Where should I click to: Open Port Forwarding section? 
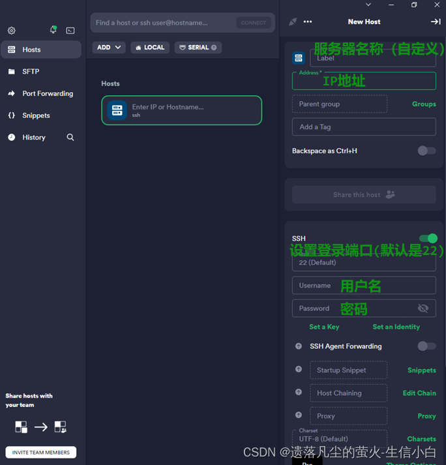pos(47,94)
